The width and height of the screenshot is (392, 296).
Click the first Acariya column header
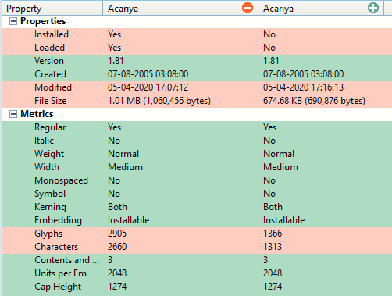click(180, 9)
